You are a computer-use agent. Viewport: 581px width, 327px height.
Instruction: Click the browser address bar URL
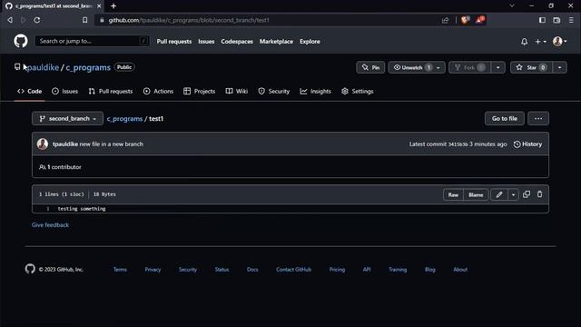coord(189,20)
